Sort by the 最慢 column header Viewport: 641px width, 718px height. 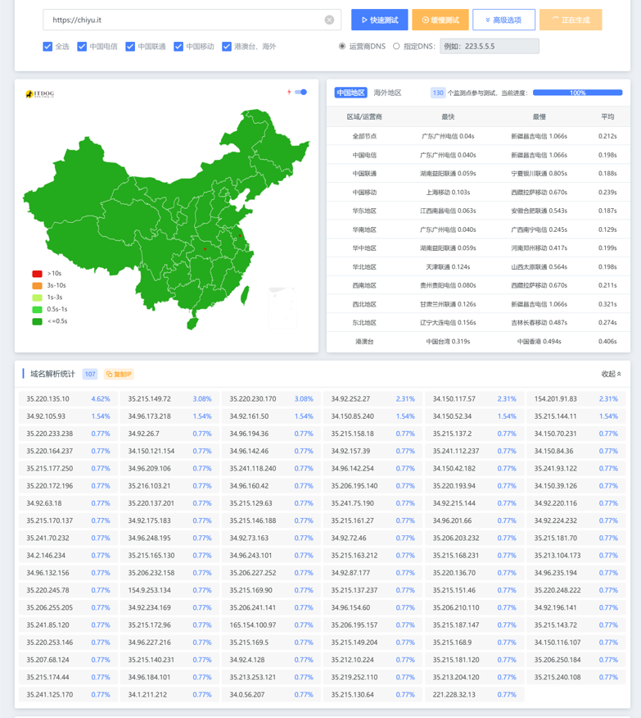pos(539,116)
